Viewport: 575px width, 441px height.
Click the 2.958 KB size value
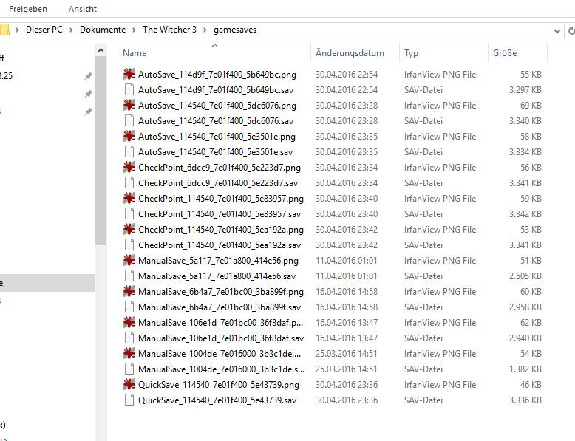click(525, 307)
